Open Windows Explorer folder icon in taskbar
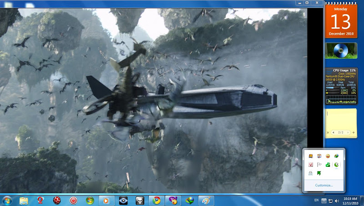 click(x=24, y=201)
